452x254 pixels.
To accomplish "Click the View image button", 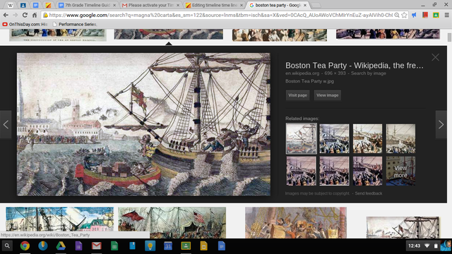I will coord(327,95).
